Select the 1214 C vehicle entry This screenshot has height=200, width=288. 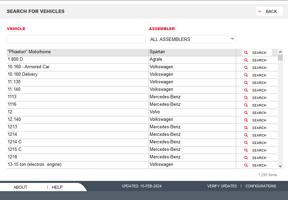[15, 142]
